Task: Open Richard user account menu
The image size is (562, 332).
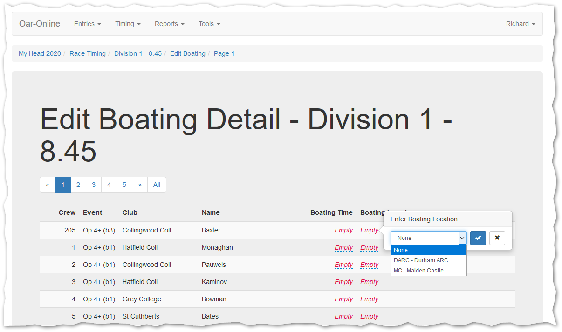Action: [x=520, y=24]
